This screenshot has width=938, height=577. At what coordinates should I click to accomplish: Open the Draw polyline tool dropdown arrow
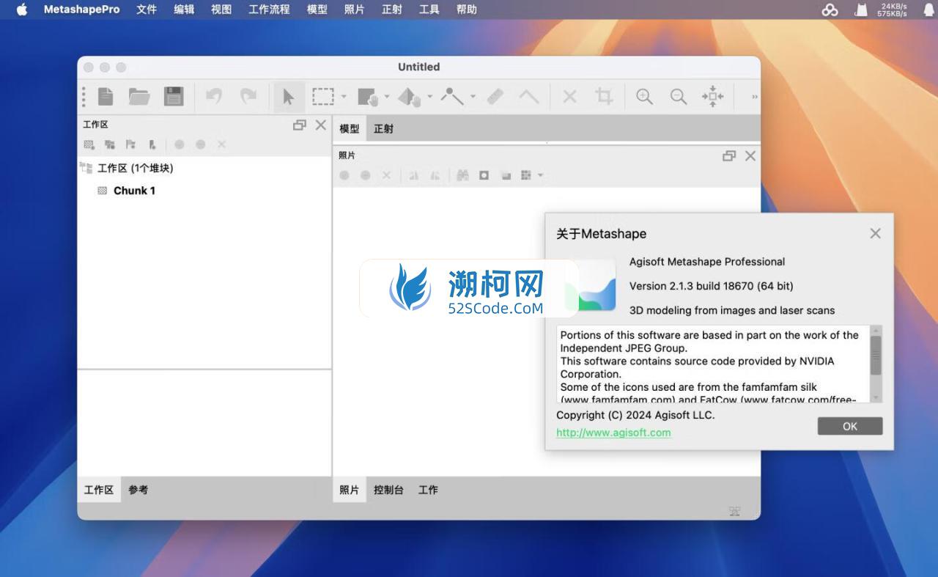tap(473, 97)
